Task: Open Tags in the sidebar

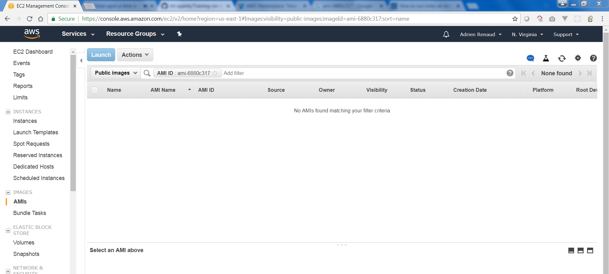Action: click(x=19, y=75)
